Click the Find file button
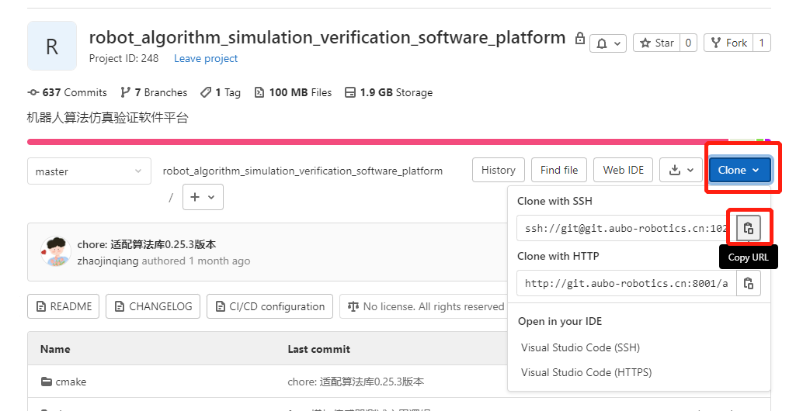 pyautogui.click(x=559, y=171)
